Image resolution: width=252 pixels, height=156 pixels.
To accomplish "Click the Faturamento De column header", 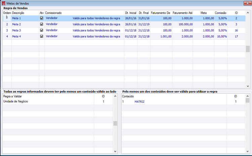I will (x=161, y=13).
